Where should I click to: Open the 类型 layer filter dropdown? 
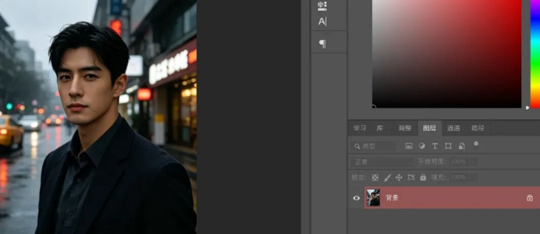point(373,146)
